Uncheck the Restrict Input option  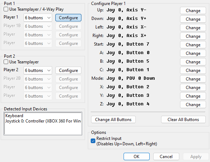coord(93,141)
